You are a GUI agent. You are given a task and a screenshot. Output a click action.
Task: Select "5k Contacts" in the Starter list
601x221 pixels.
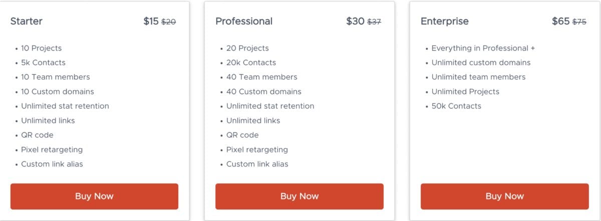pyautogui.click(x=43, y=62)
